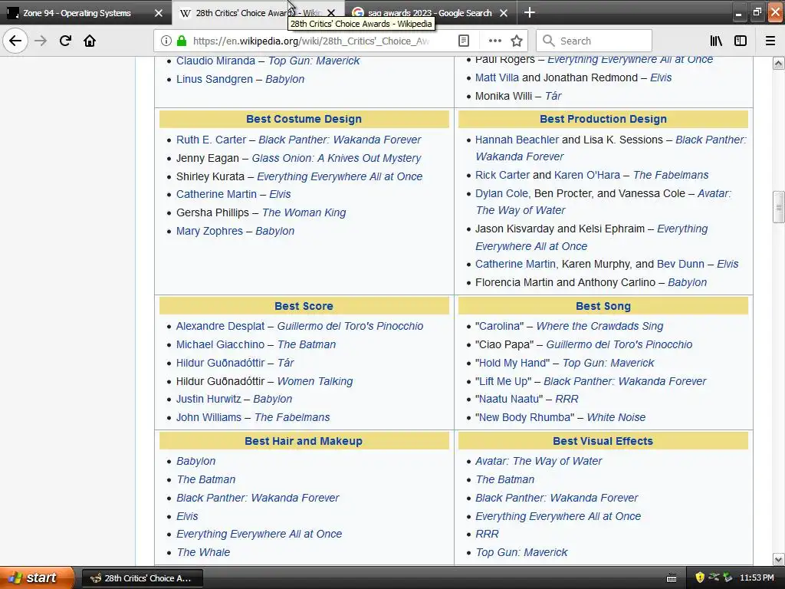Show sidebars icon in toolbar

tap(741, 41)
